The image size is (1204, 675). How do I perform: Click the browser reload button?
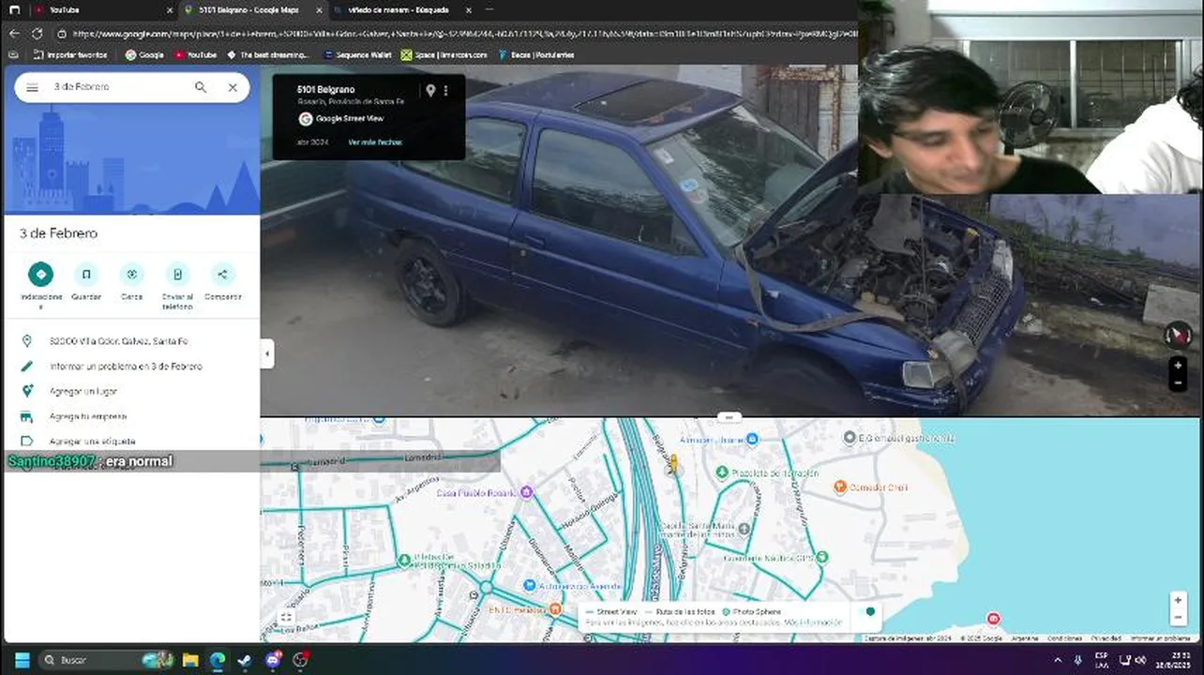(37, 33)
